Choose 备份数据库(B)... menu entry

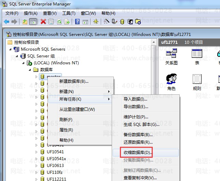138,135
